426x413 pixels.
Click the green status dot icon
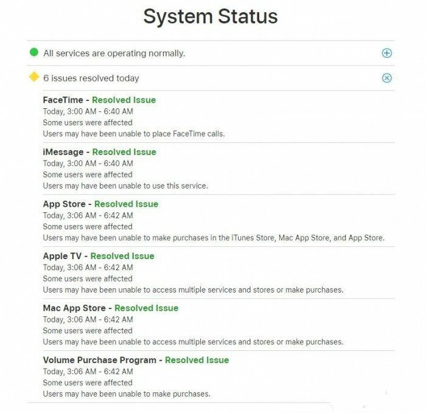pos(34,53)
